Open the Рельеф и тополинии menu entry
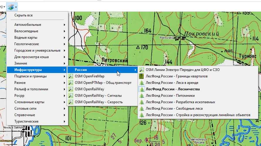This screenshot has height=146, width=261. [31, 89]
